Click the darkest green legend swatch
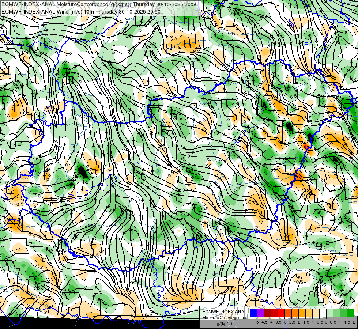The width and height of the screenshot is (358, 329). (x=351, y=313)
